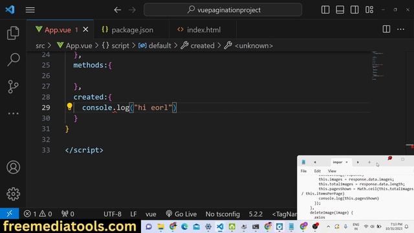Click the deleteImage(image) line in Notepad
414x233 pixels.
(x=331, y=212)
